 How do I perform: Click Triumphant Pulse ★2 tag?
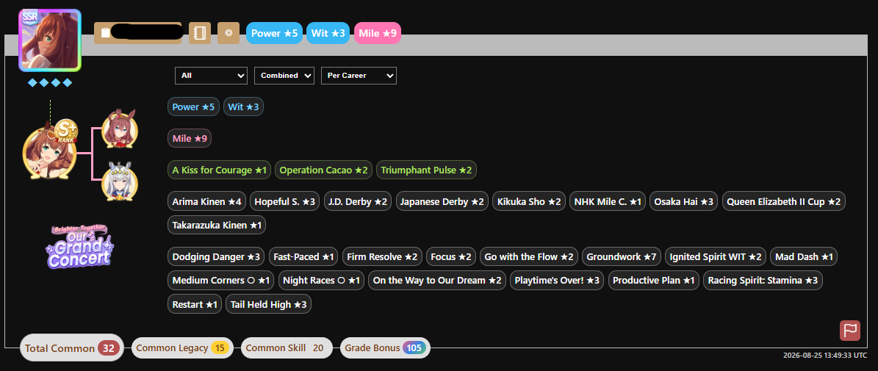(x=427, y=170)
